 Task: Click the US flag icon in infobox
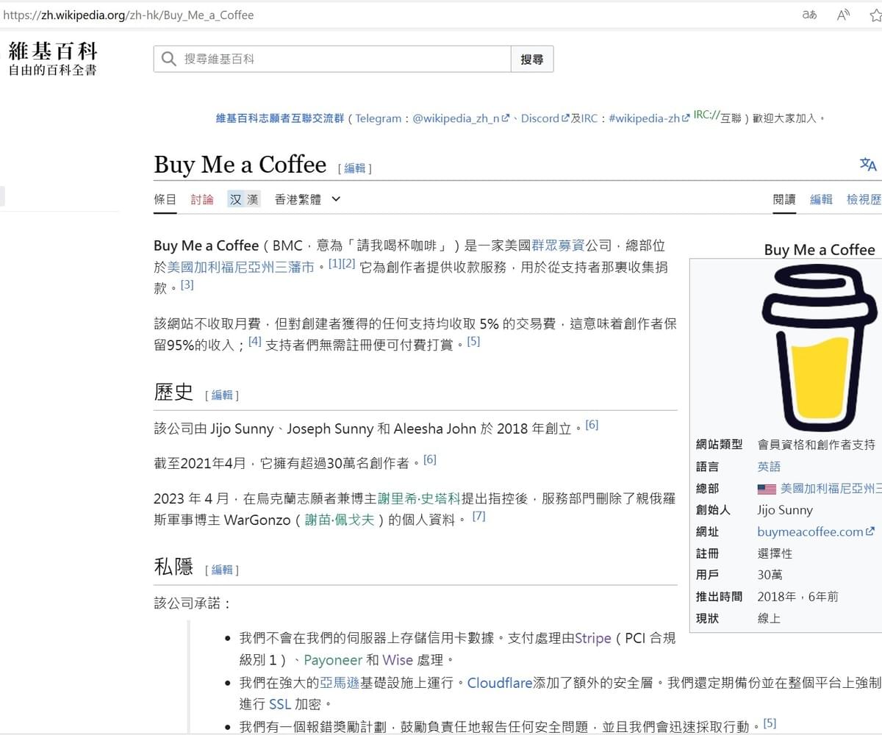point(767,489)
